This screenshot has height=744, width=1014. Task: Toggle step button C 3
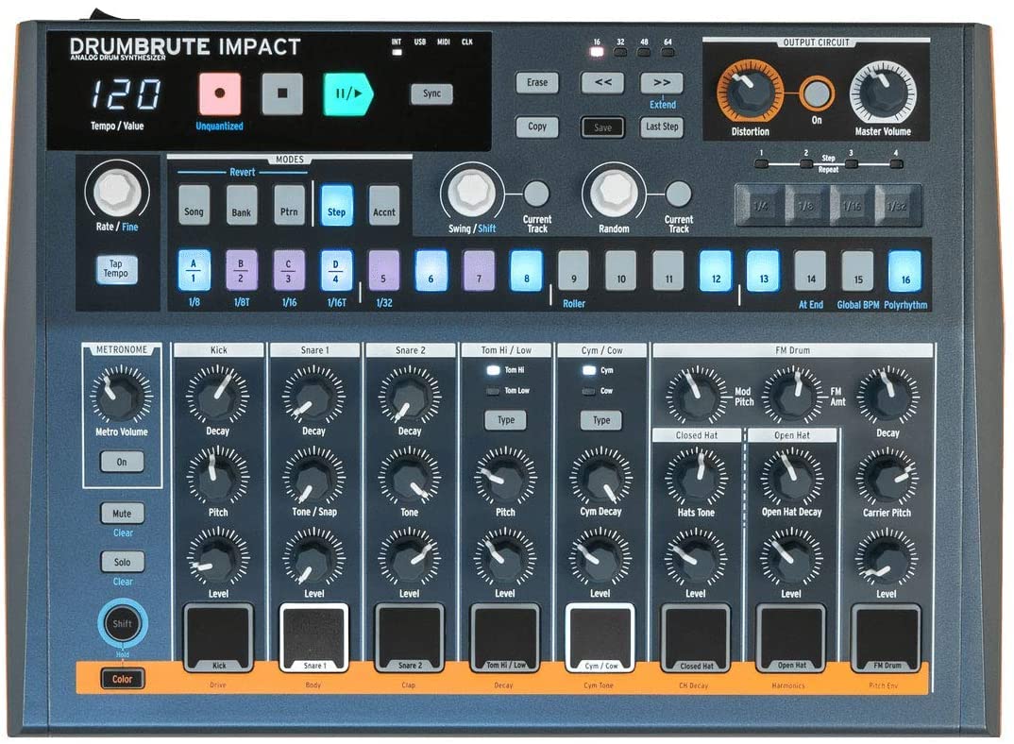(x=289, y=270)
